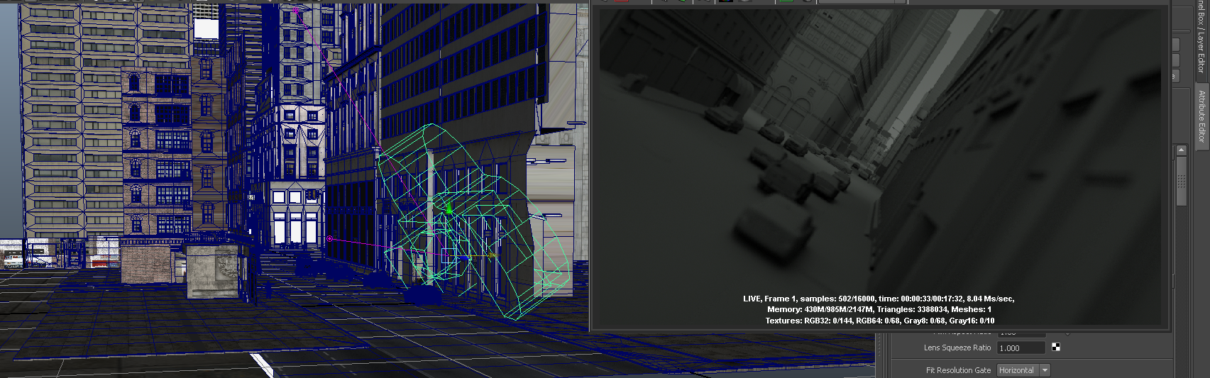Viewport: 1210px width, 378px height.
Task: Click the Attribute Editor scrollbar up arrow
Action: pyautogui.click(x=1181, y=150)
